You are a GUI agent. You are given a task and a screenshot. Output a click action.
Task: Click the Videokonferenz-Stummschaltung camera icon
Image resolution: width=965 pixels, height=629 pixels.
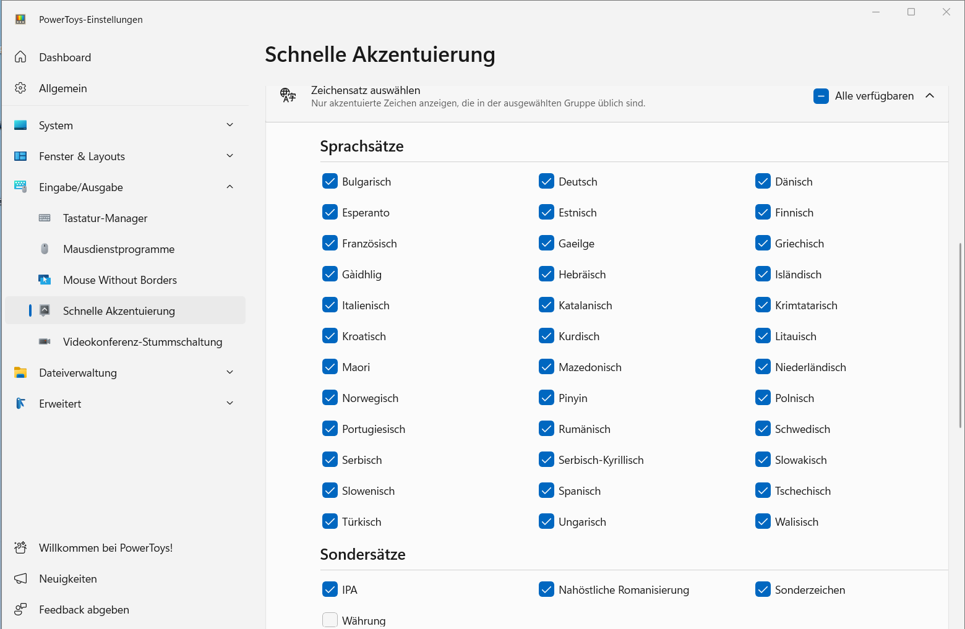coord(45,342)
